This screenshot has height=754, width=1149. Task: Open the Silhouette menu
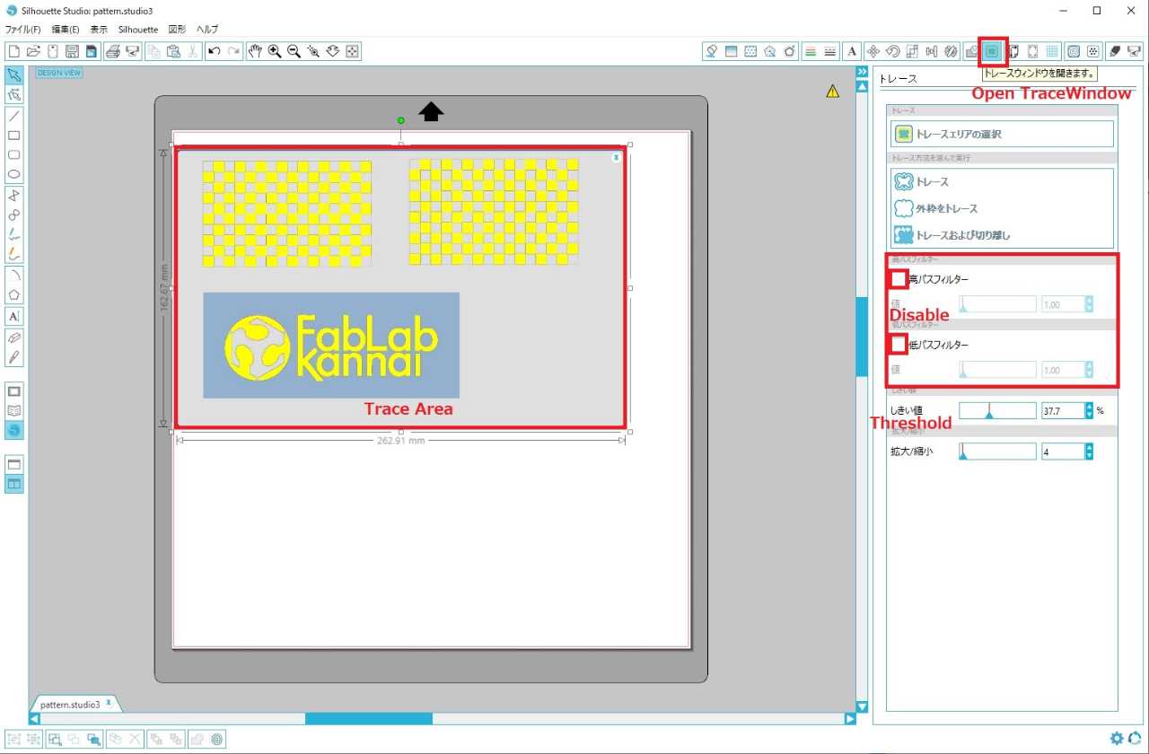(x=138, y=30)
